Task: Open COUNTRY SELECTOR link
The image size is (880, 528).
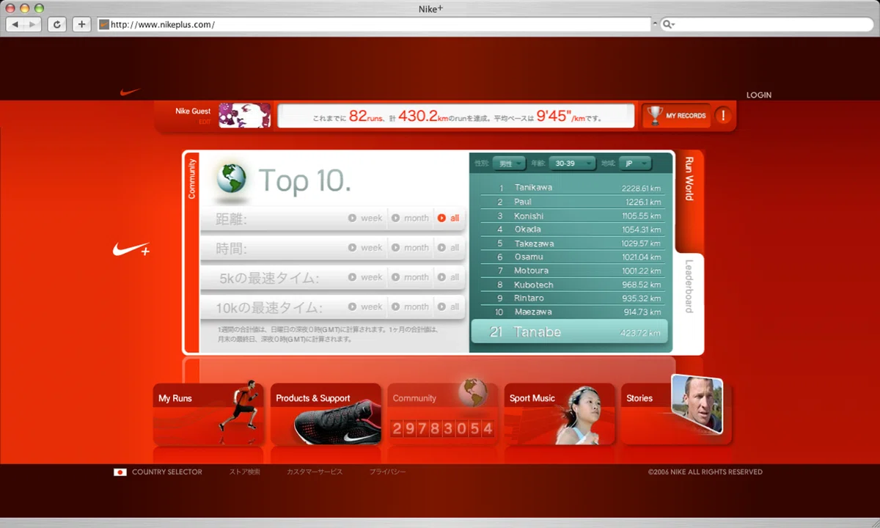Action: [x=166, y=472]
